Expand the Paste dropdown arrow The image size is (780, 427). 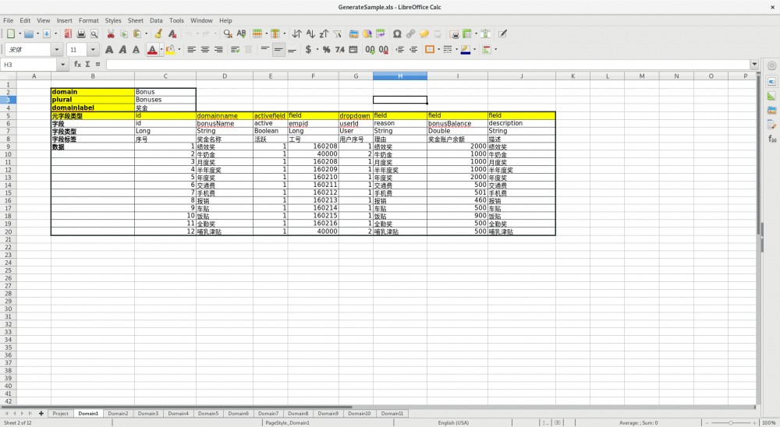pyautogui.click(x=147, y=34)
